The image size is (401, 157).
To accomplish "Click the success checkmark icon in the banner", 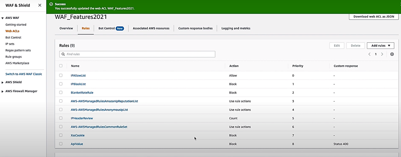I will (51, 4).
